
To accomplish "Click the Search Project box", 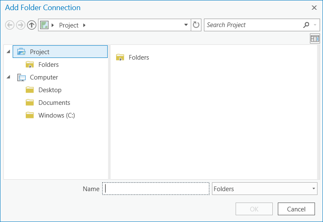I will click(x=252, y=25).
